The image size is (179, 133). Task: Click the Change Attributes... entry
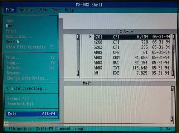click(x=30, y=78)
